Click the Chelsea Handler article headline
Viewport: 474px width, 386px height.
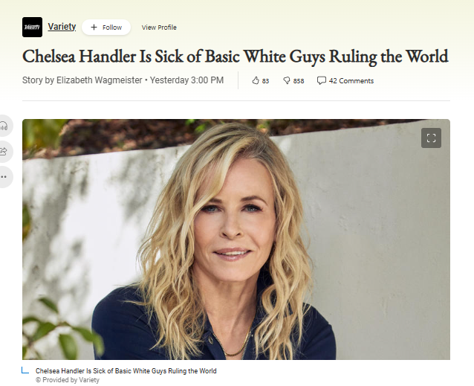point(236,57)
